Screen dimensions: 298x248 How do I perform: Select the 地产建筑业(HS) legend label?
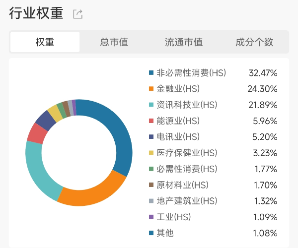point(187,201)
